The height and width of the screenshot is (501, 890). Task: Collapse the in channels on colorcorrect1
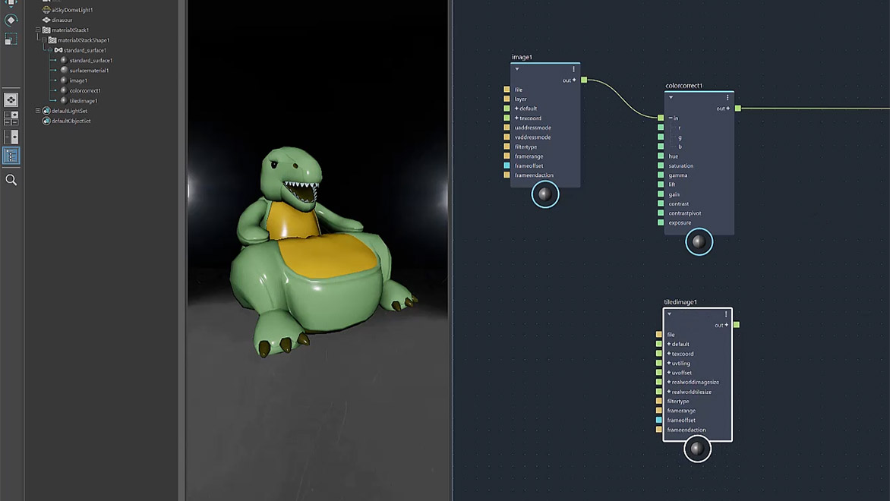tap(669, 118)
